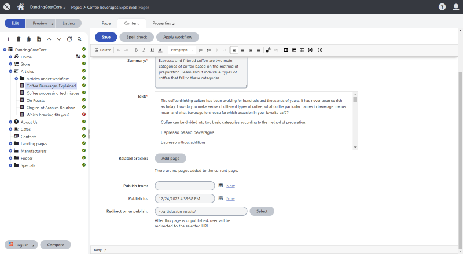
Task: Move the selected page up in the tree
Action: [49, 39]
